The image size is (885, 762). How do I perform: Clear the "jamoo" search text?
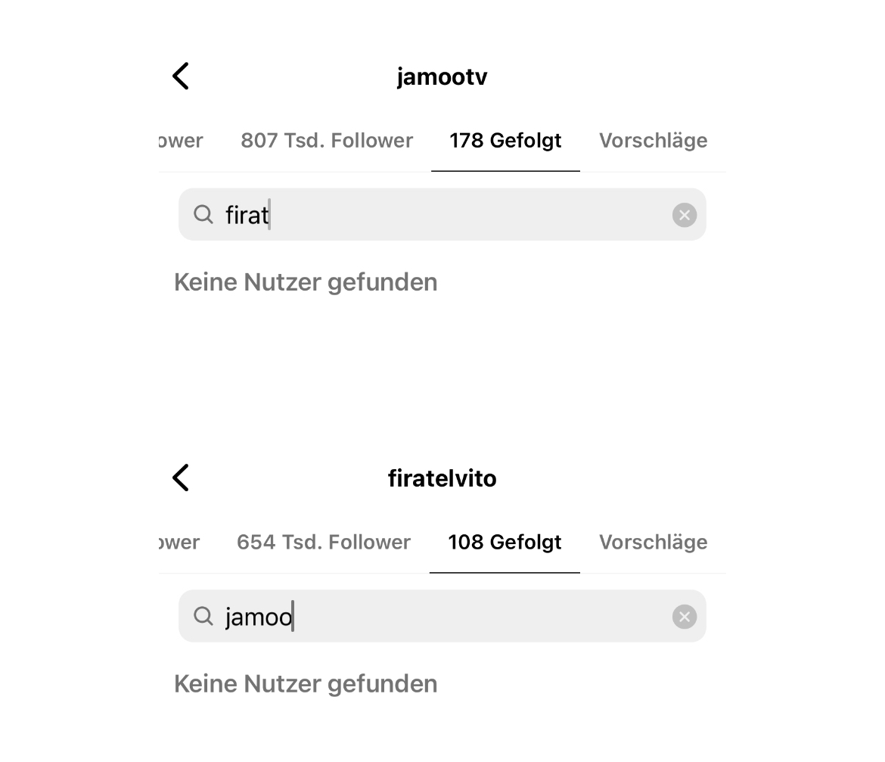click(684, 617)
